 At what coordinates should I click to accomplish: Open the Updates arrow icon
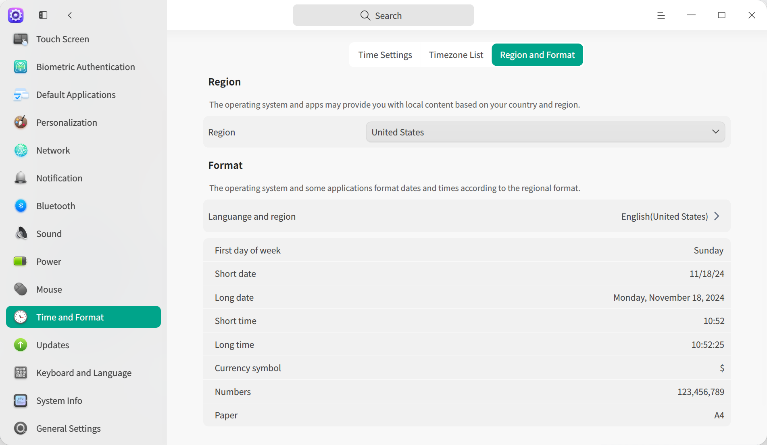20,345
